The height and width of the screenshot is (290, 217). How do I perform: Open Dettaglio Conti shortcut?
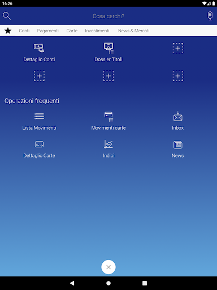pos(39,53)
